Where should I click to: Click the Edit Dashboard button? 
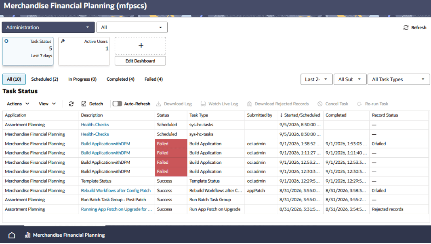(x=140, y=61)
